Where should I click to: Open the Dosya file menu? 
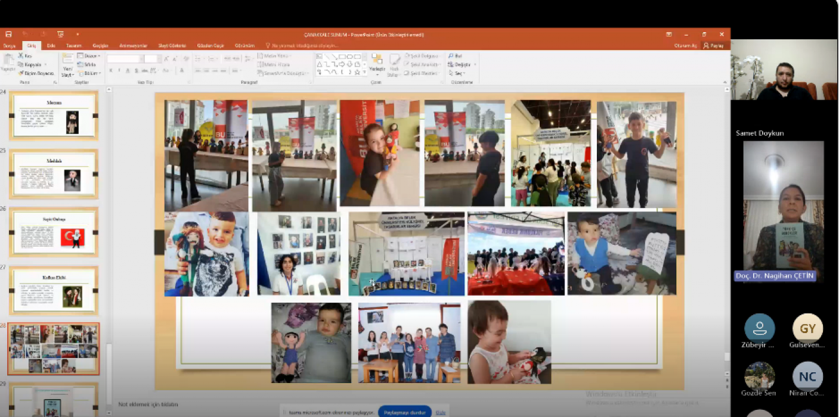[x=10, y=46]
